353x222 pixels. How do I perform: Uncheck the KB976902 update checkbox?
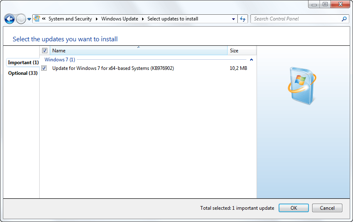coord(44,68)
